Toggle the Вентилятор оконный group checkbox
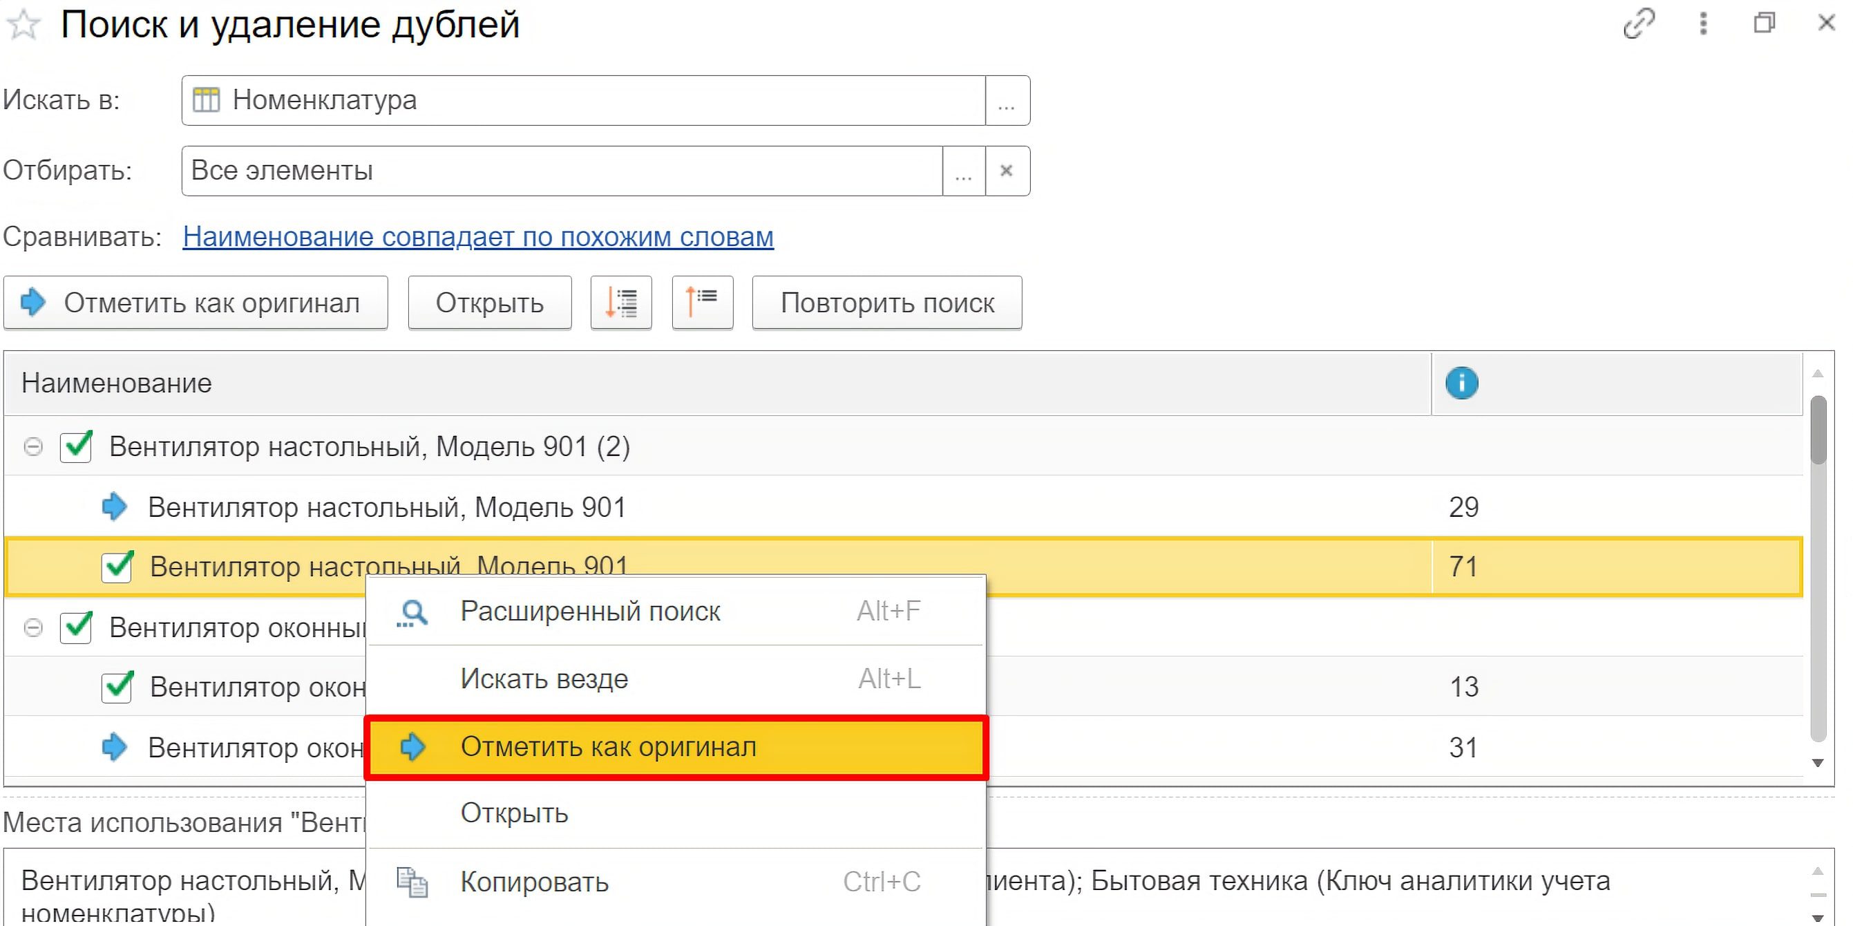 click(x=76, y=628)
